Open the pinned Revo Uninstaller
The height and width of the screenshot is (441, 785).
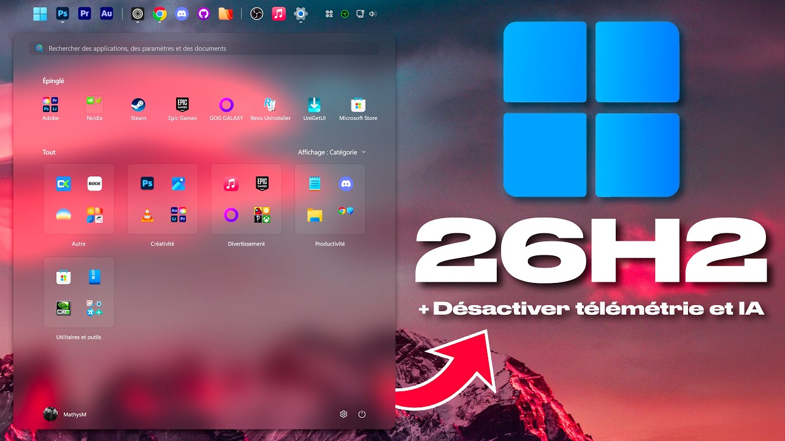[x=270, y=108]
